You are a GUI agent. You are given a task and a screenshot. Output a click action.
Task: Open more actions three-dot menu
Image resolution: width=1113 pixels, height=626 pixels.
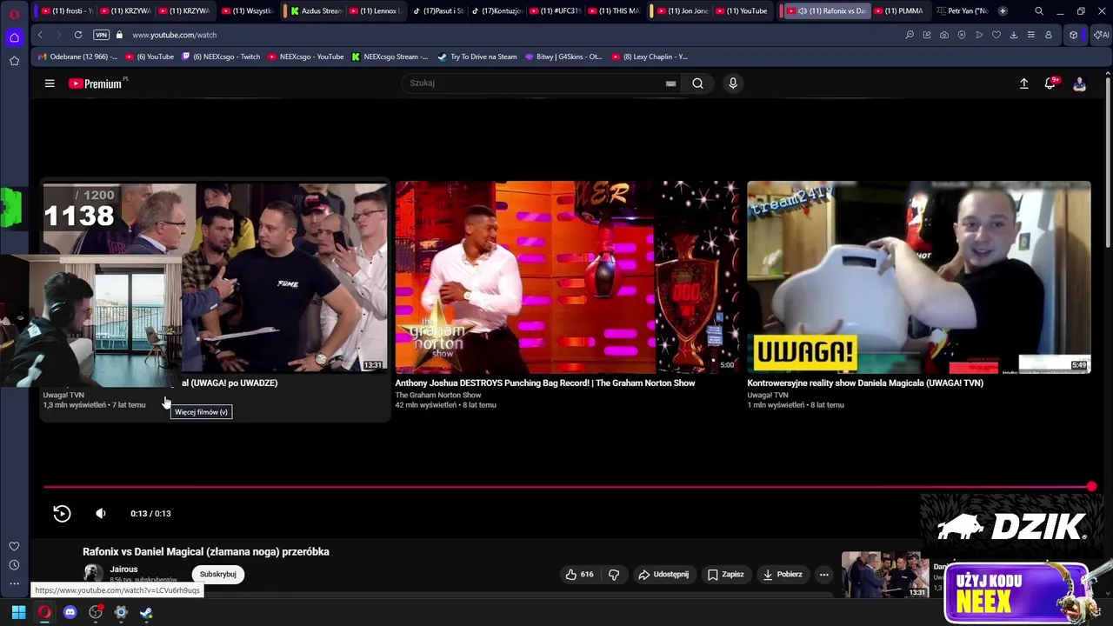coord(823,575)
